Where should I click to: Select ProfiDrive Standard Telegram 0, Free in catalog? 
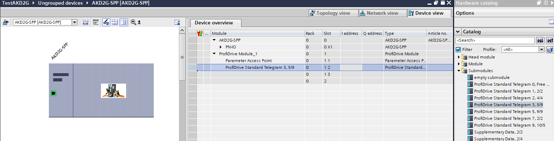(x=512, y=84)
